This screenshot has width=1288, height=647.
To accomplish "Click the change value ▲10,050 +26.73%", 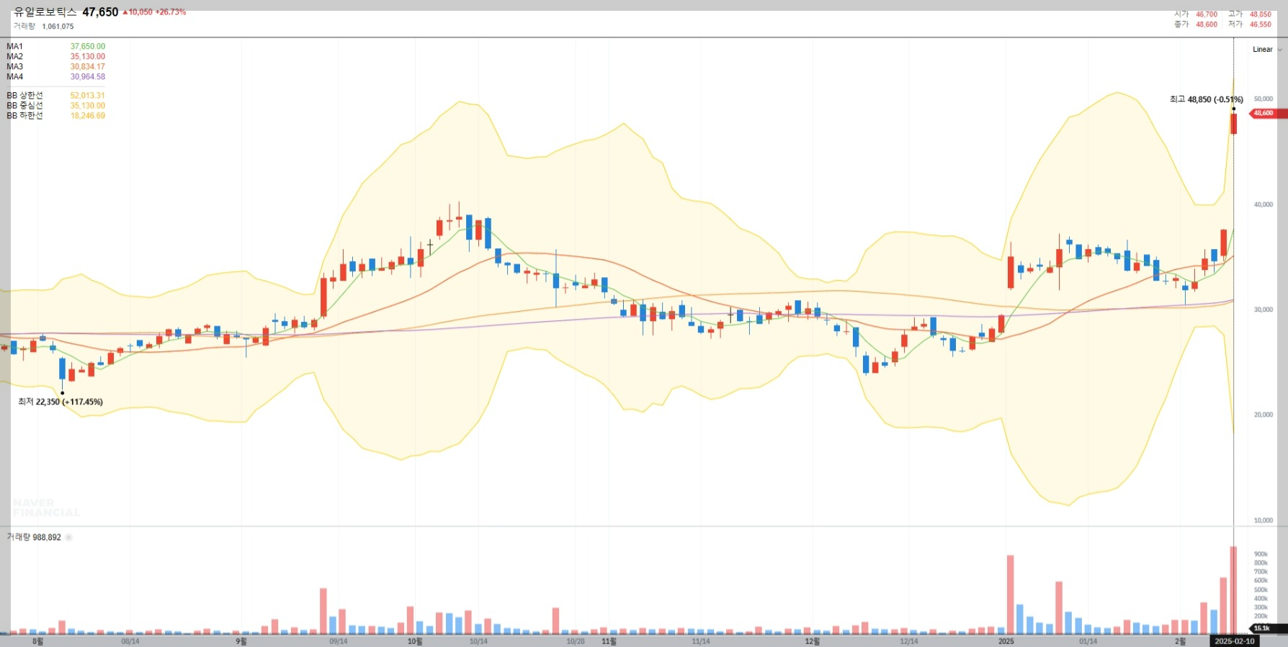I will coord(154,12).
